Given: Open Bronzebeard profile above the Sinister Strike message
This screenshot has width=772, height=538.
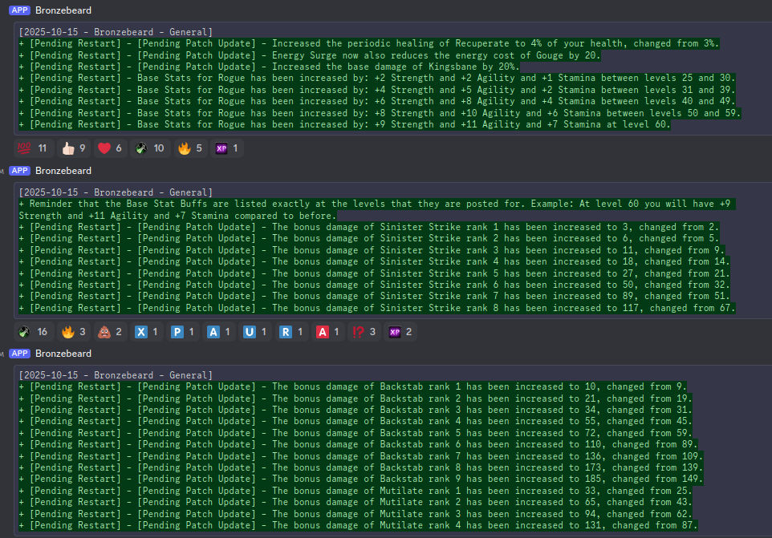Looking at the screenshot, I should (63, 171).
